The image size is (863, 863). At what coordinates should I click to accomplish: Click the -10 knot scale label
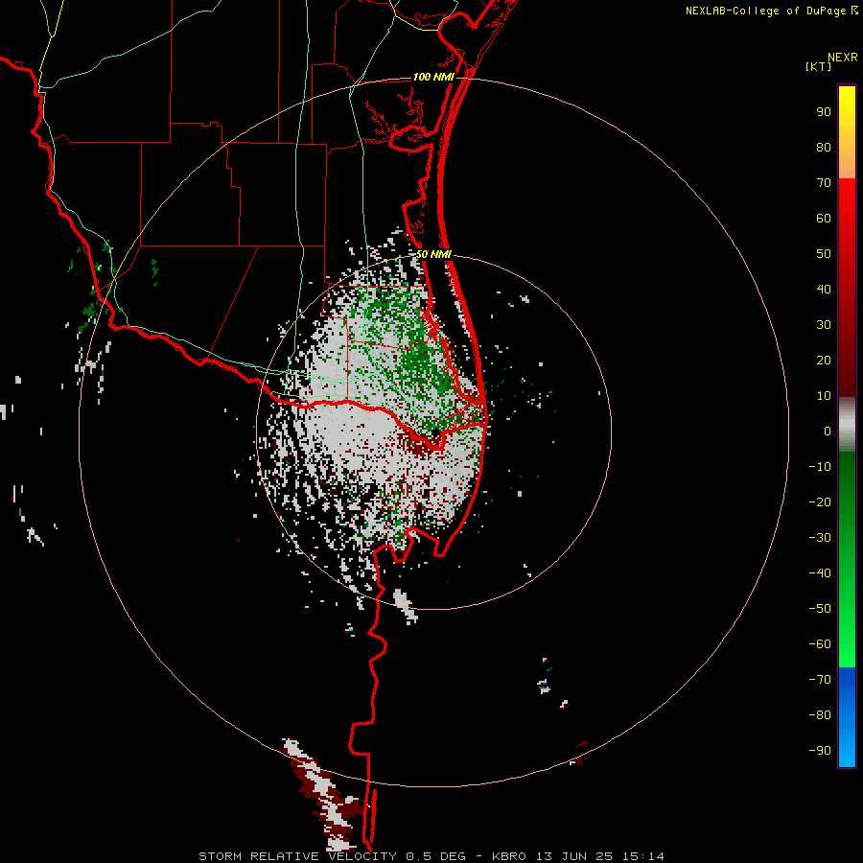coord(820,467)
